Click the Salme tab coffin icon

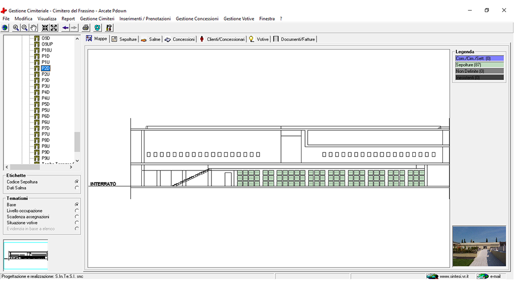coord(144,39)
